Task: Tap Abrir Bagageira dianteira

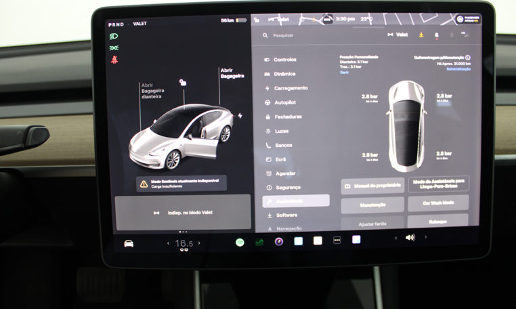Action: [x=152, y=91]
